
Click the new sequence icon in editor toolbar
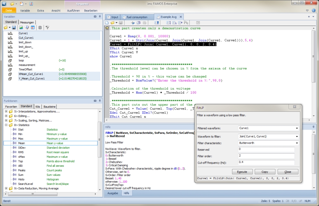[x=107, y=23]
